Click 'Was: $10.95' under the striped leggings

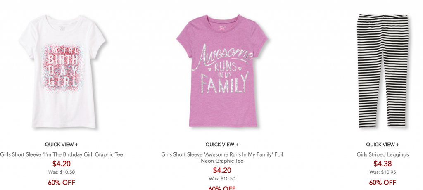click(383, 172)
